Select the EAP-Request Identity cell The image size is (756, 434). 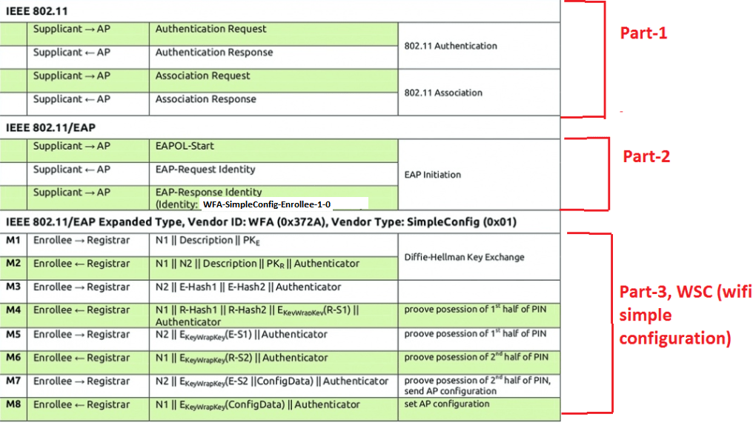coord(205,170)
